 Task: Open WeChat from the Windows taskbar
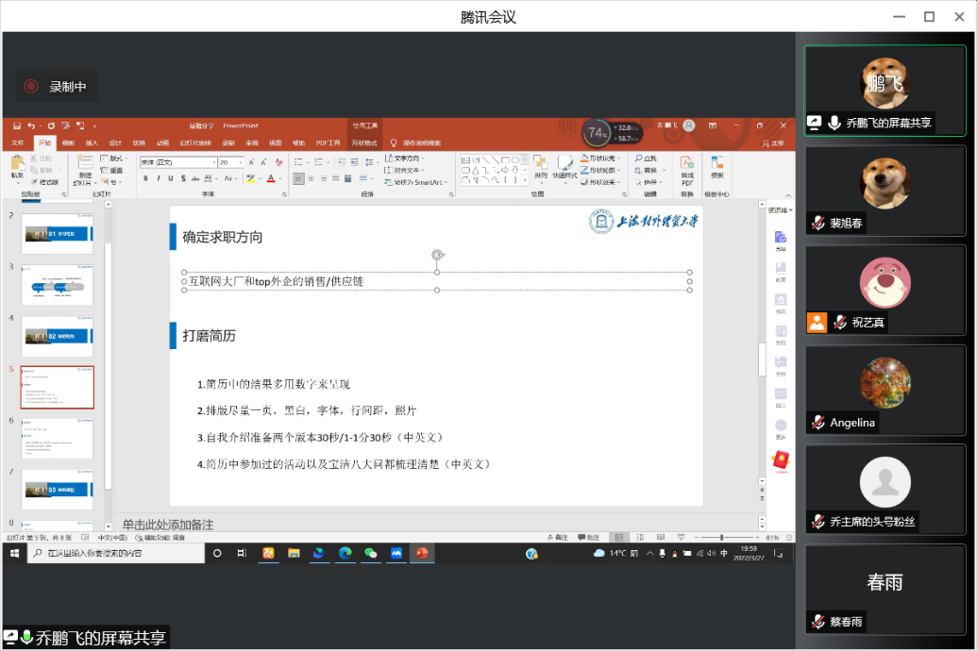[x=371, y=553]
